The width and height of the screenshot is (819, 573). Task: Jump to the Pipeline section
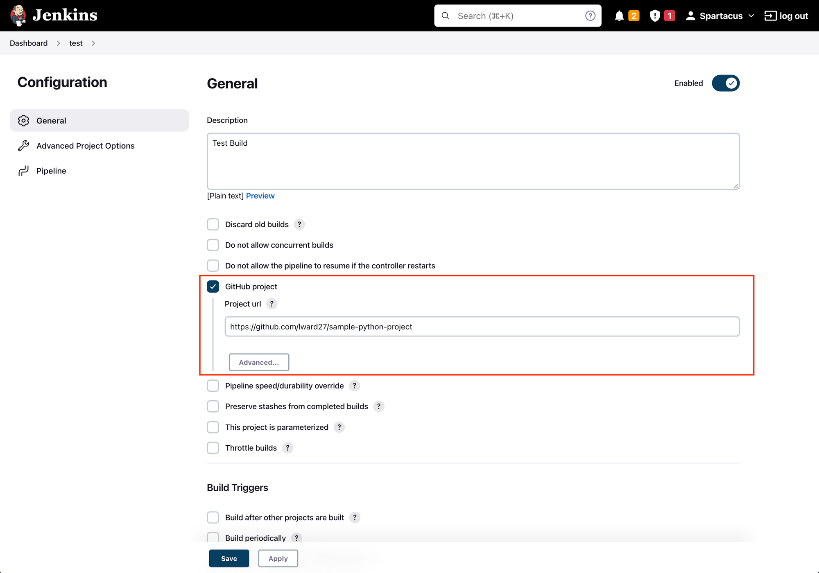(x=51, y=171)
